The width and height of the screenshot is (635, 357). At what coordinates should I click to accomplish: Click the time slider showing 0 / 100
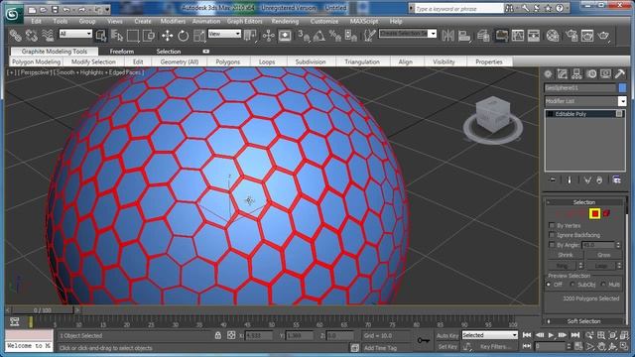tap(43, 310)
